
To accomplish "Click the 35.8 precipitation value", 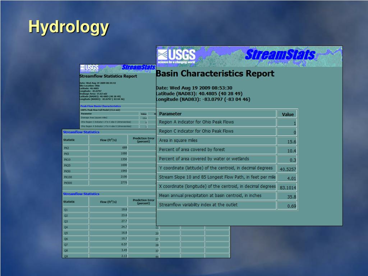I will 287,197.
